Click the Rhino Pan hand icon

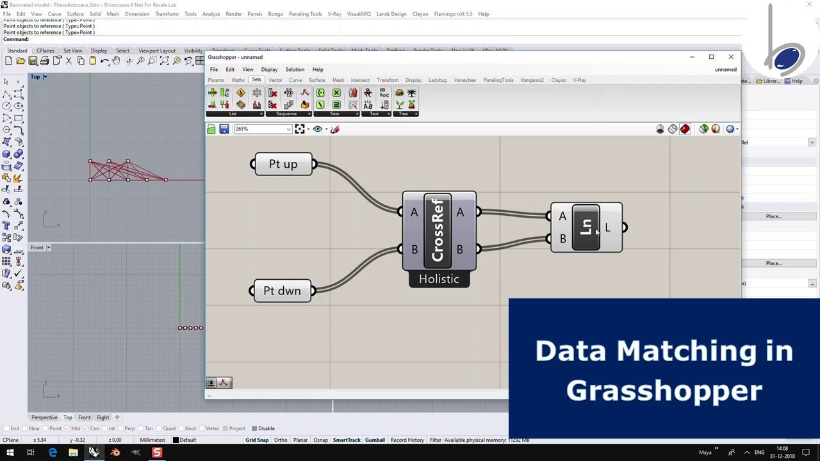tap(116, 61)
